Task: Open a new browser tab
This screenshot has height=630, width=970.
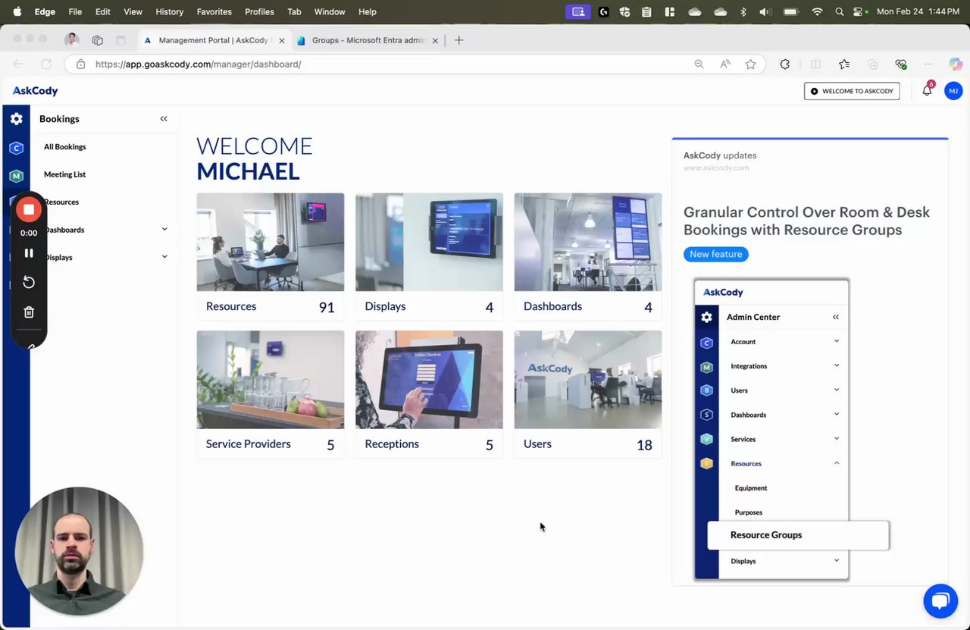Action: tap(458, 40)
